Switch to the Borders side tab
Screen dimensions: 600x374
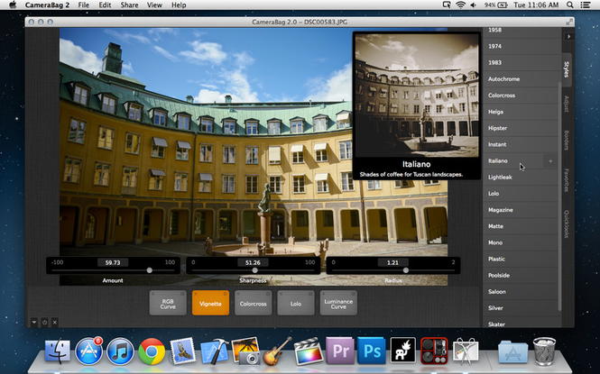point(567,141)
